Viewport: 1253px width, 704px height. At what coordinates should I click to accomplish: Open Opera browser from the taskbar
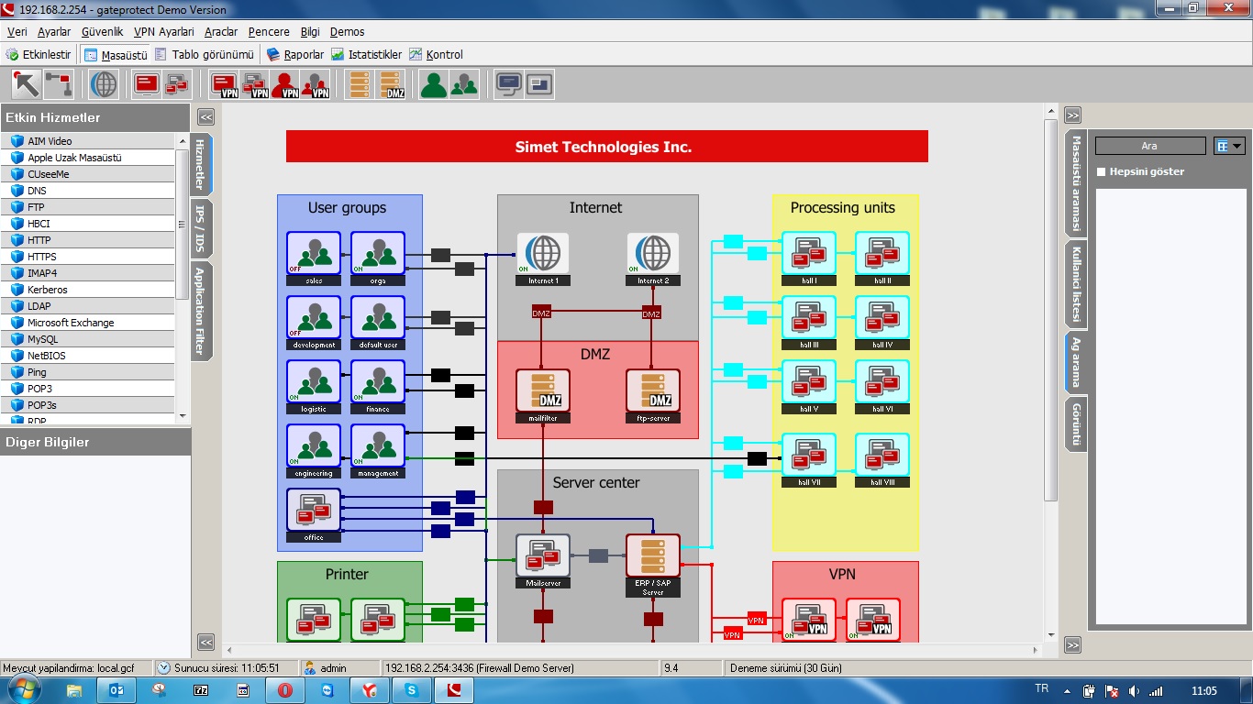tap(285, 690)
